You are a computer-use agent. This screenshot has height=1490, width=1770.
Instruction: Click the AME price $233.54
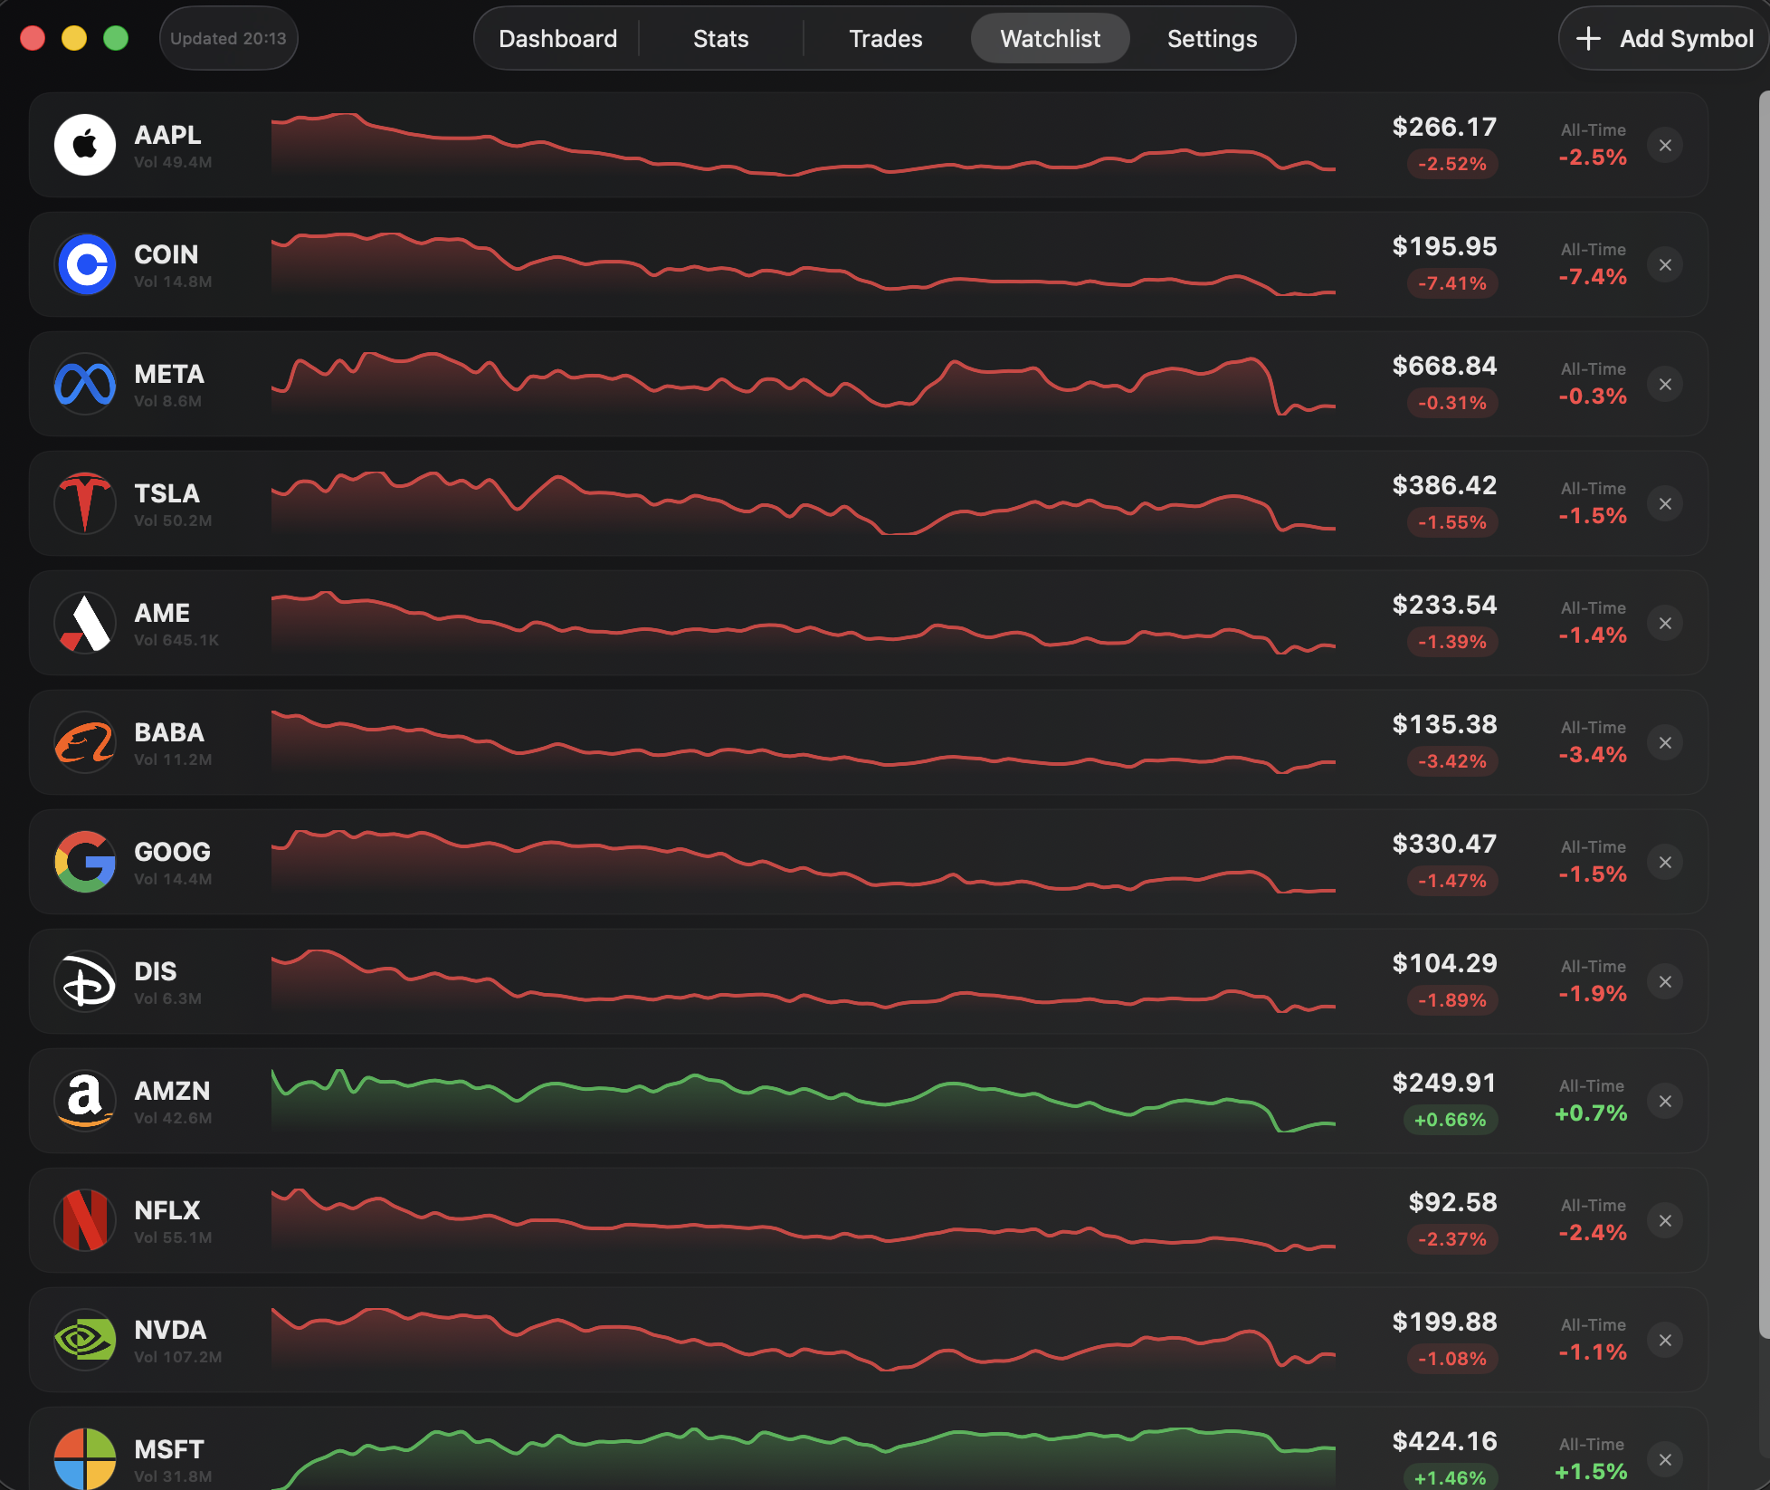1444,606
